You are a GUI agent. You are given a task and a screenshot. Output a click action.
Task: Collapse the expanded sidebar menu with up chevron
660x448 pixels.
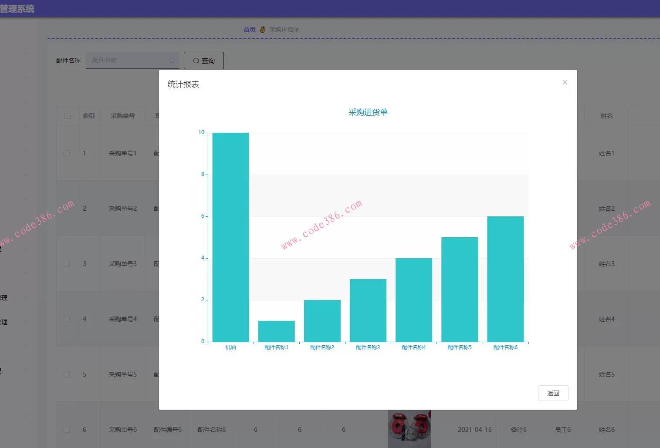(x=26, y=371)
